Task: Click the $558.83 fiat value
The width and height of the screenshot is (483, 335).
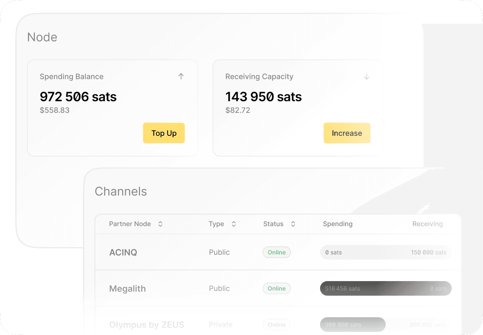Action: coord(55,110)
